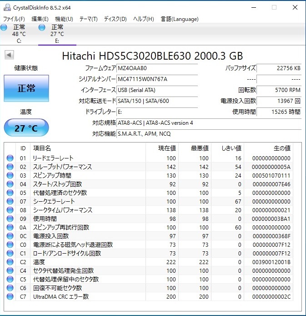Viewport: 306px width, 316px height.
Task: Click the 最悪値 column header
Action: pos(195,148)
